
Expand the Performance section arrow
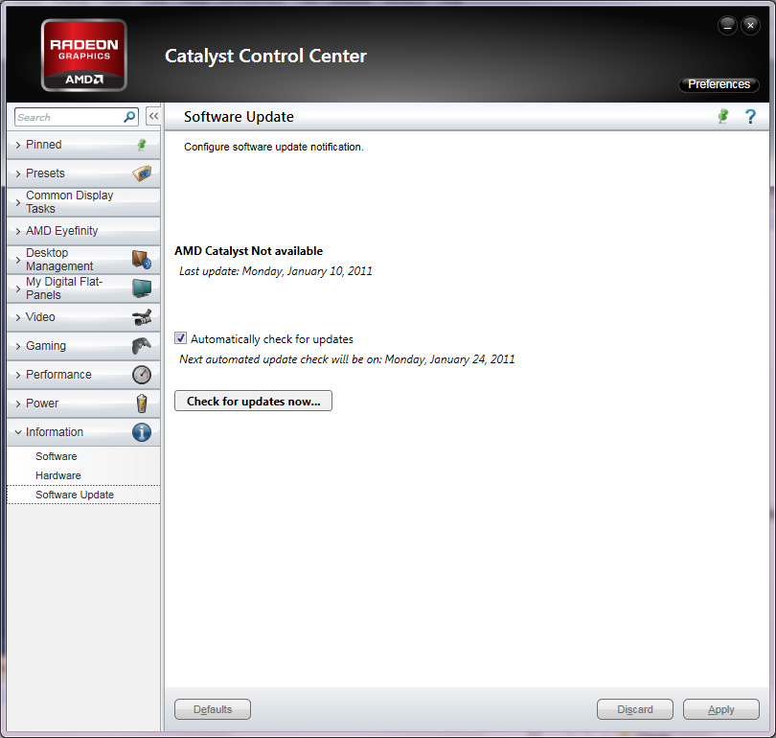18,375
